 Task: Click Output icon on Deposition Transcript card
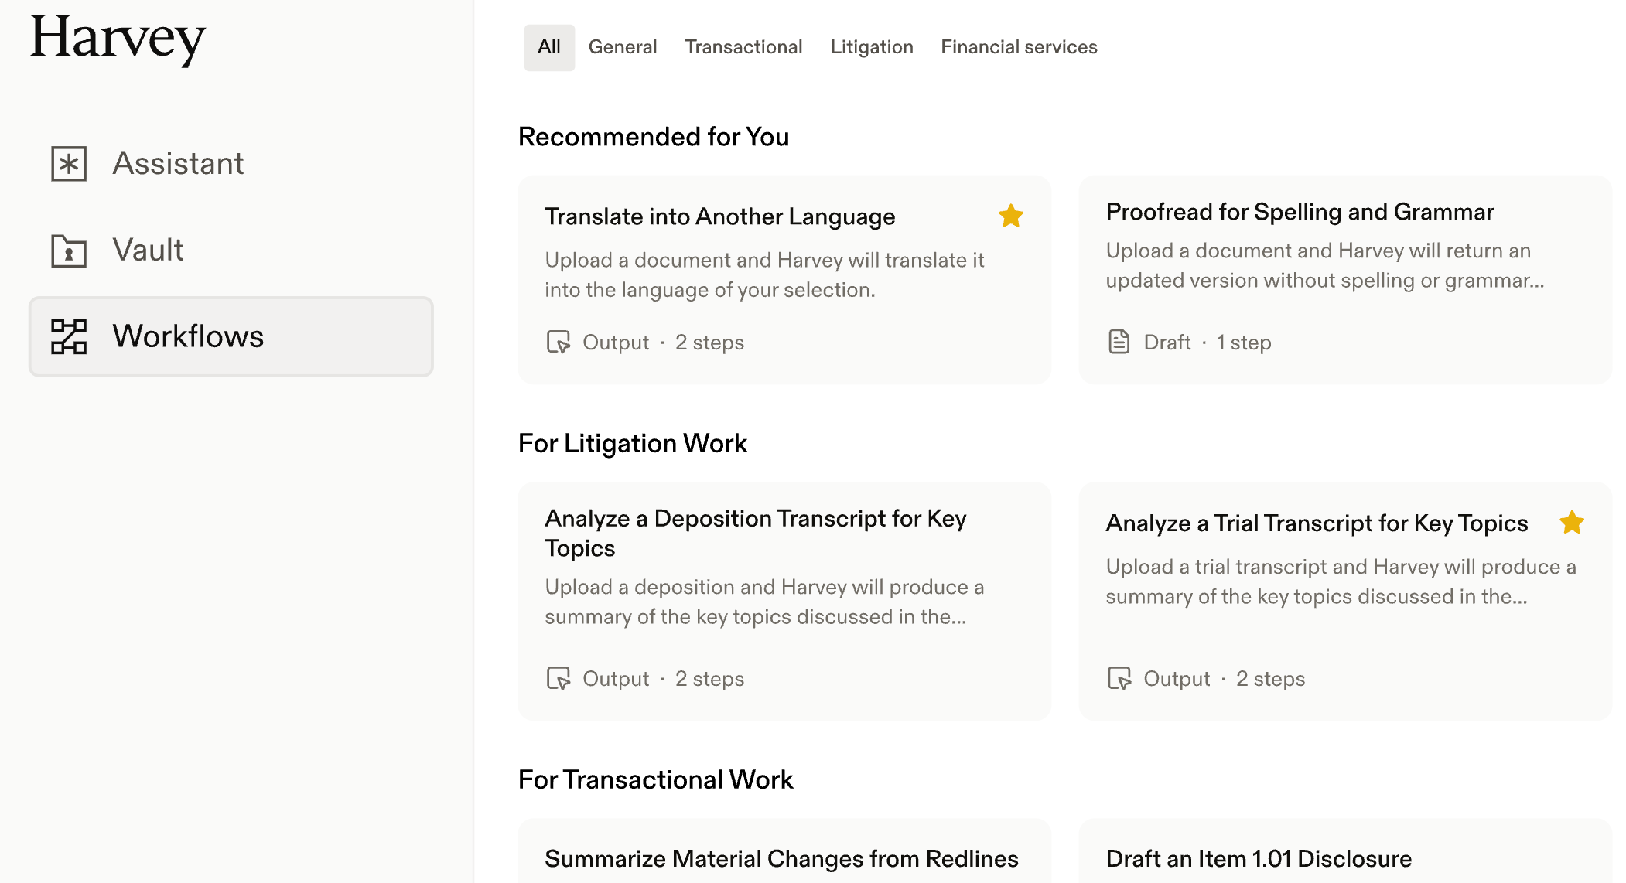click(x=558, y=678)
